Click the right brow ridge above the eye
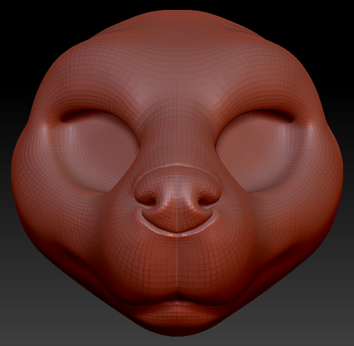Screen dimensions: 354x346 pos(258,107)
